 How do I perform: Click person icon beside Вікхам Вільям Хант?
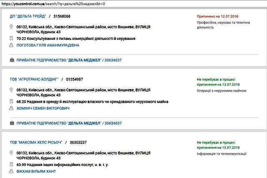click(12, 171)
